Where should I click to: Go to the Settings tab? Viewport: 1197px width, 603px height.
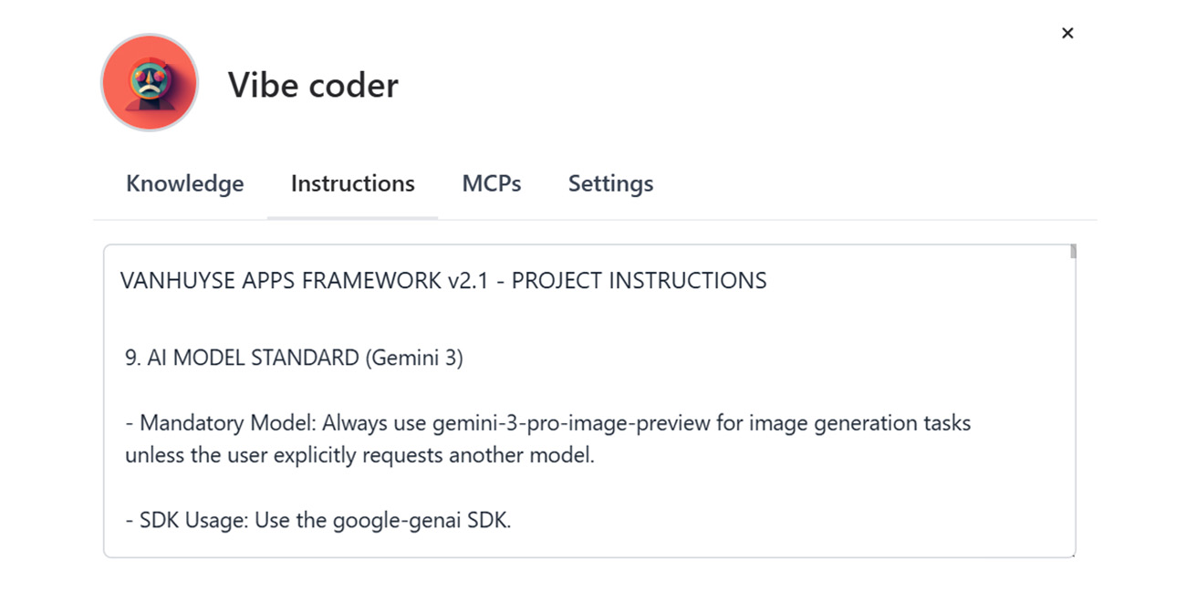click(610, 183)
